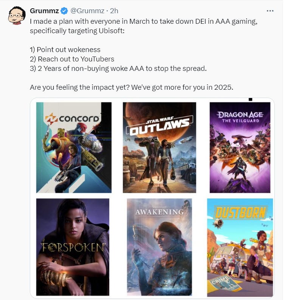The image size is (285, 300).
Task: Open Grummz profile avatar picture
Action: tap(17, 15)
